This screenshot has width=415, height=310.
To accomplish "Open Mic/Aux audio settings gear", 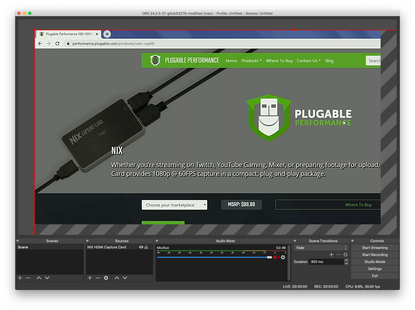I will [x=283, y=257].
